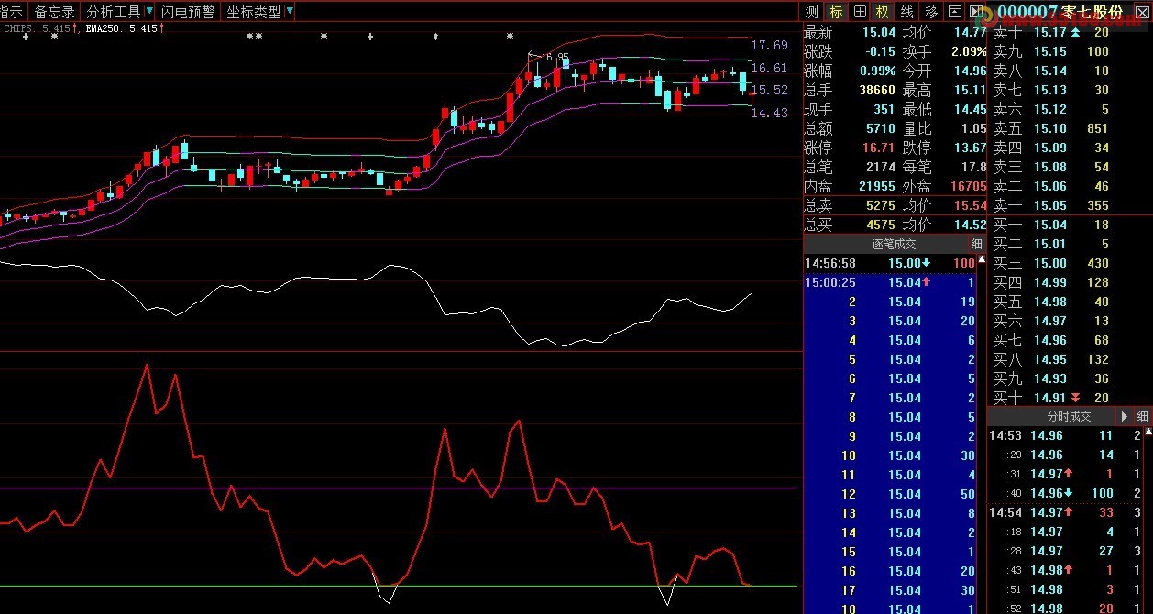
Task: Click the skip-forward arrow icon in toolbar
Action: 979,12
